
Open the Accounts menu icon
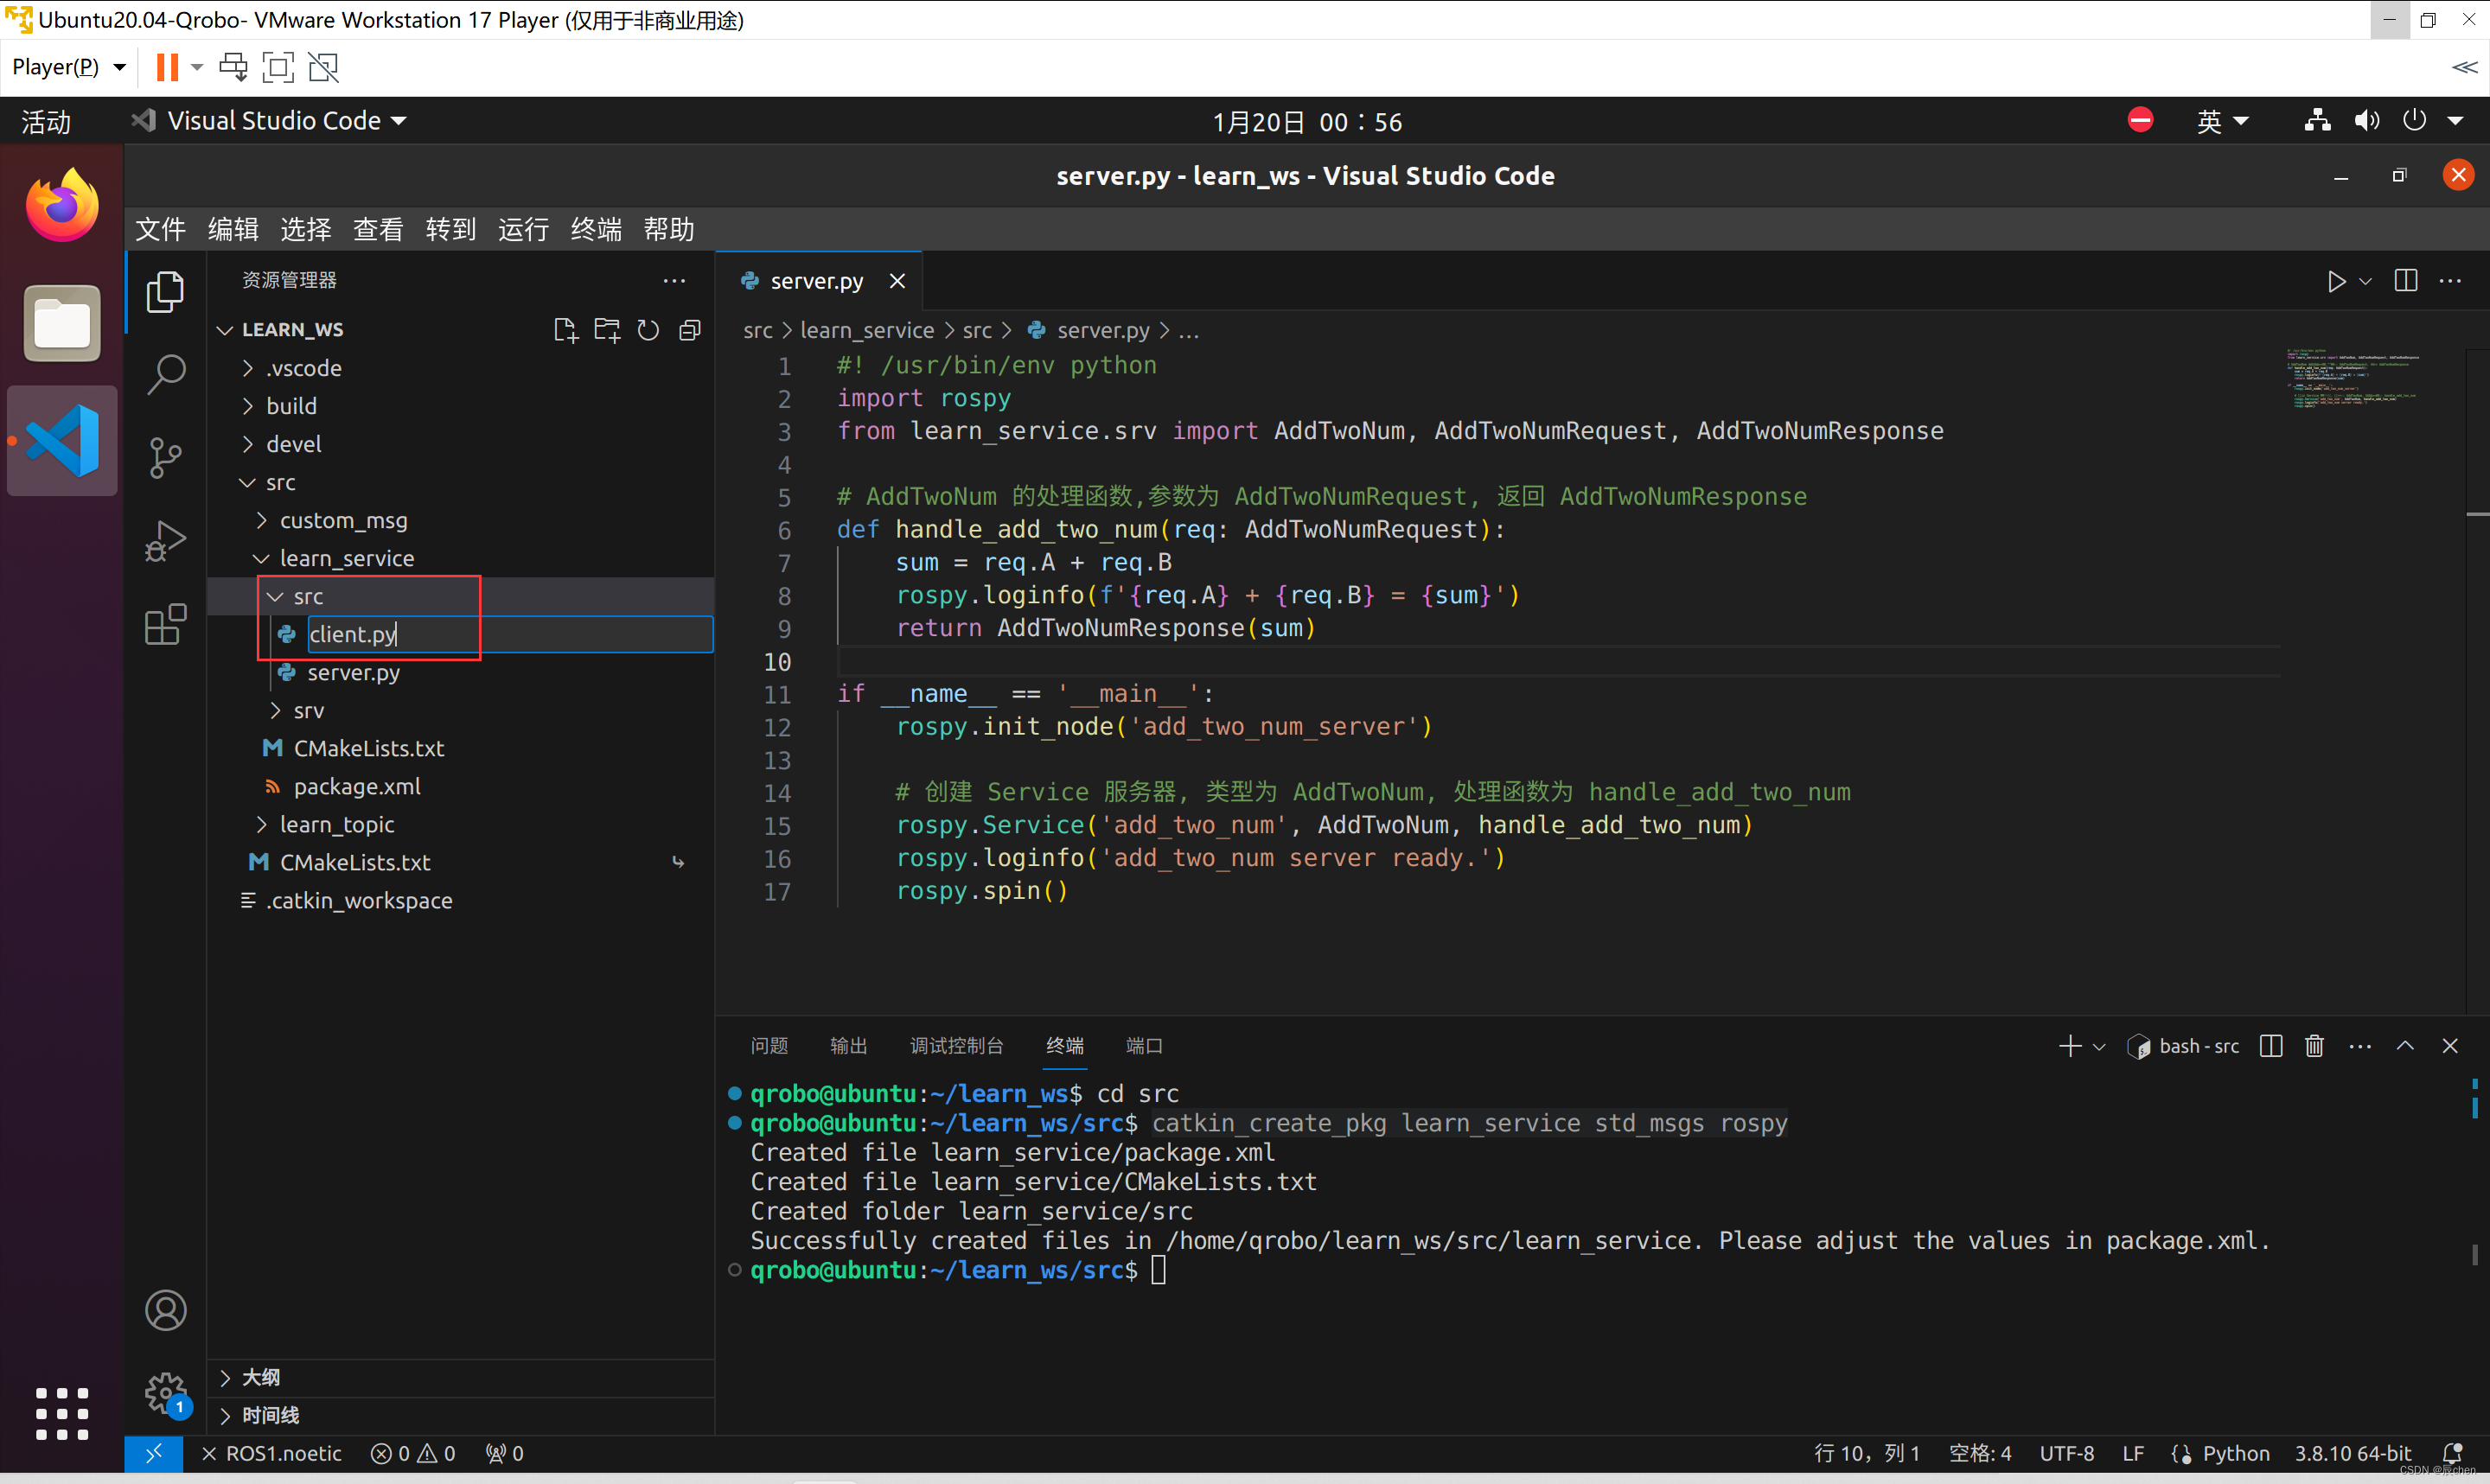point(165,1310)
